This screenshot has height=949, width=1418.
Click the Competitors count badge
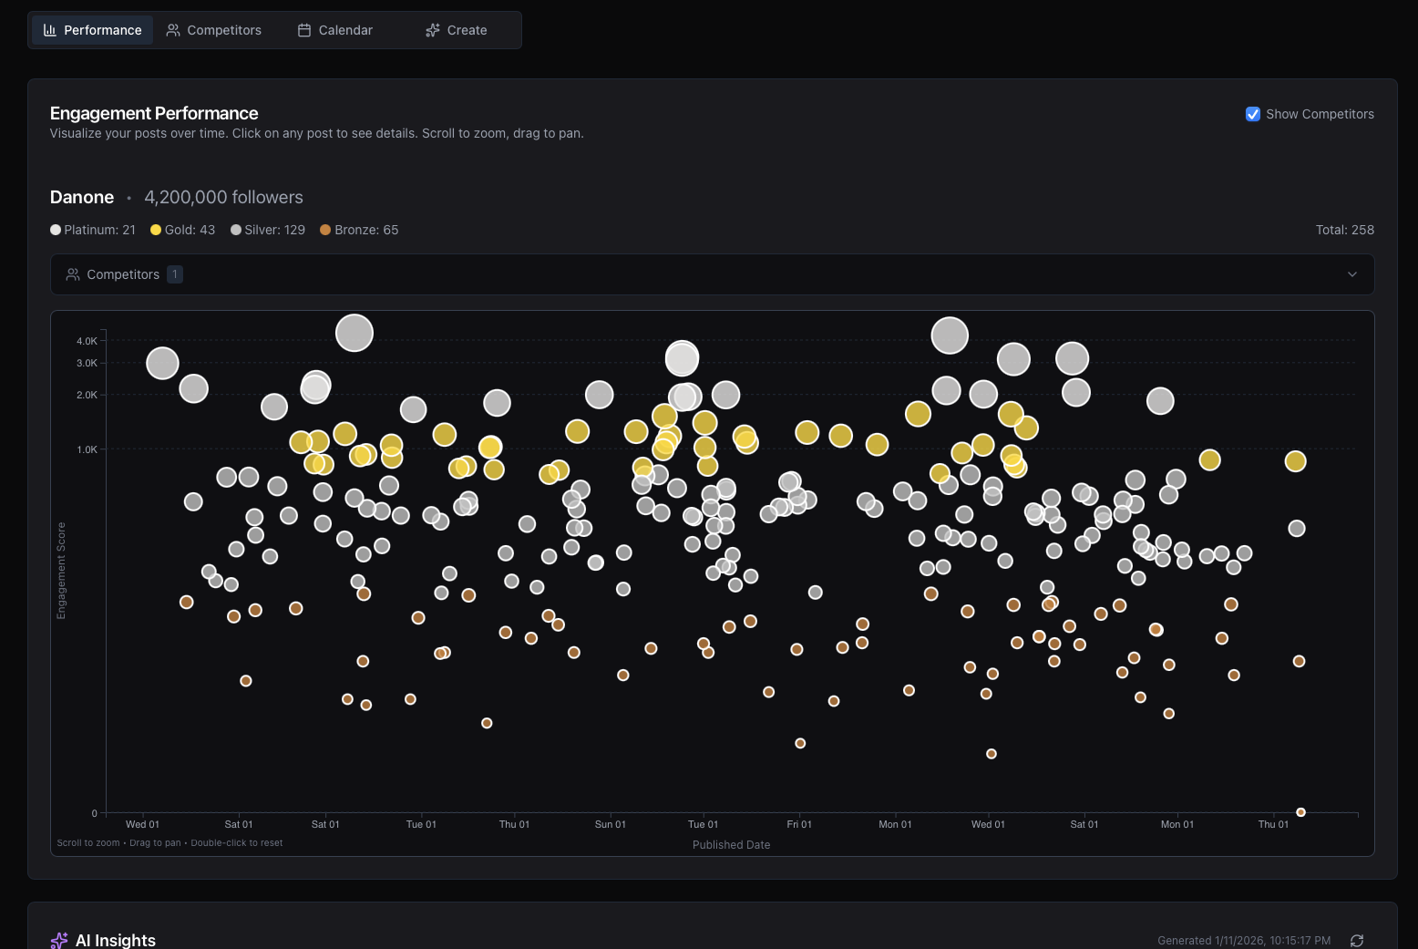pos(175,274)
